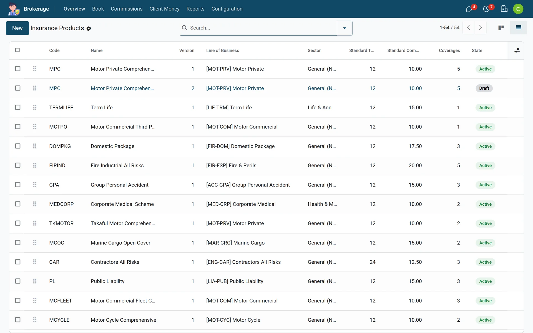533x333 pixels.
Task: Open the Client Money menu
Action: (x=164, y=9)
